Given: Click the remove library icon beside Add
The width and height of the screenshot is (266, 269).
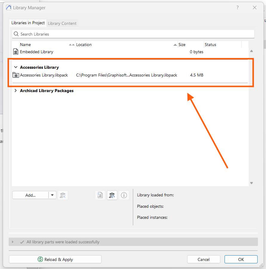Looking at the screenshot, I should click(63, 195).
